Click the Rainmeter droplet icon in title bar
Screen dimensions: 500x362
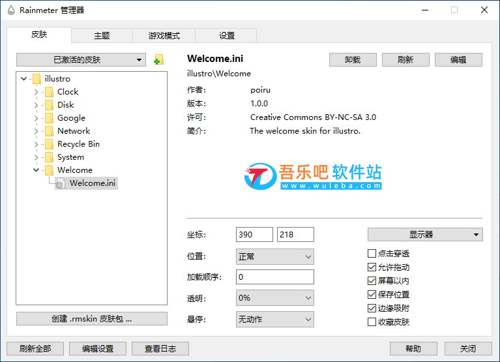[x=11, y=10]
